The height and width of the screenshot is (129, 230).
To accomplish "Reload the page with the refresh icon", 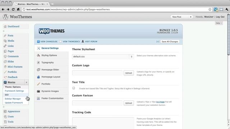I will tap(13, 9).
